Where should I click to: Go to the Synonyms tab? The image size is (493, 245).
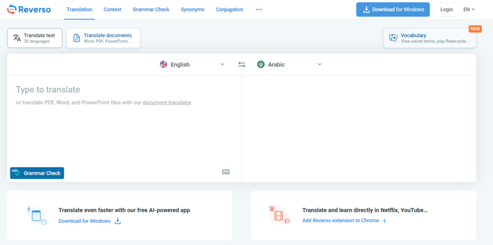pos(193,10)
